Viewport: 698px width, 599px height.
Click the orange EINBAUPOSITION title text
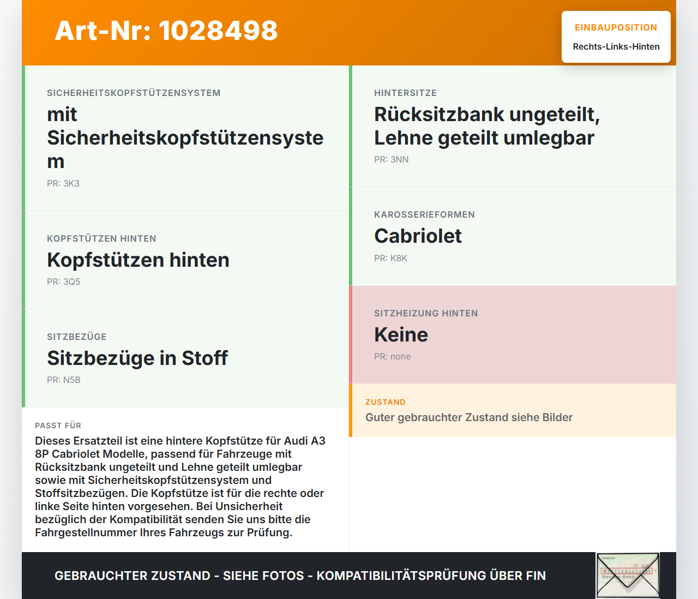[x=616, y=27]
